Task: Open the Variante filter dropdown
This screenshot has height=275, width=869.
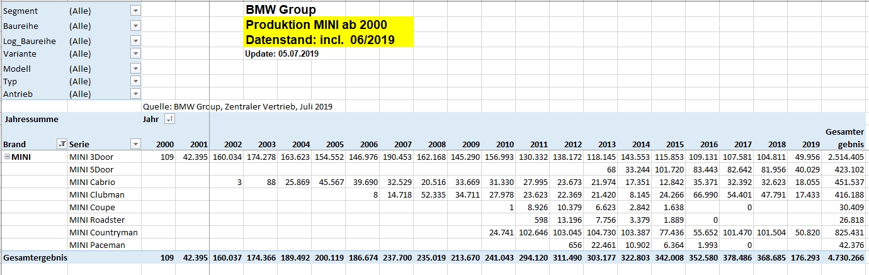Action: (x=135, y=54)
